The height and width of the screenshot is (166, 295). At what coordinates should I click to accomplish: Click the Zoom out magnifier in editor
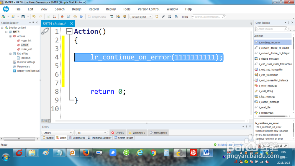[x=46, y=121]
